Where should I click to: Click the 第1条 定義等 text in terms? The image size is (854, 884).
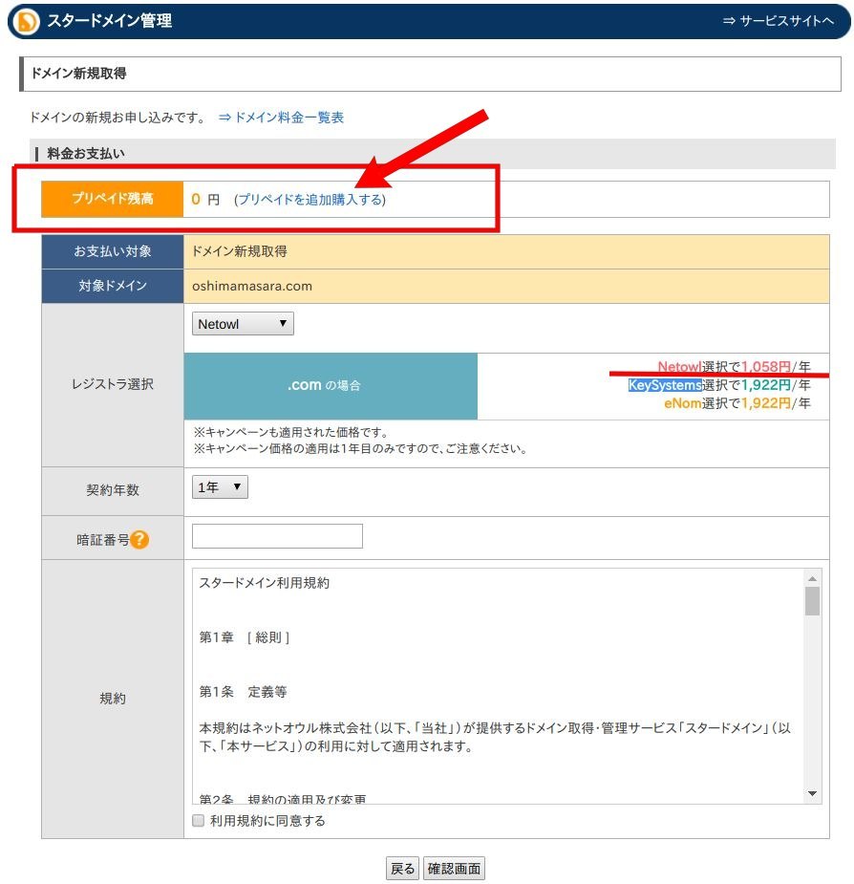pyautogui.click(x=243, y=692)
